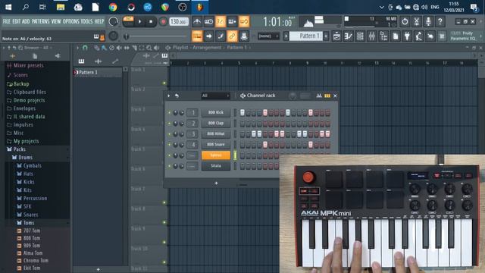Open the Channel rack toolbar icon
This screenshot has height=273, width=485.
tap(360, 36)
